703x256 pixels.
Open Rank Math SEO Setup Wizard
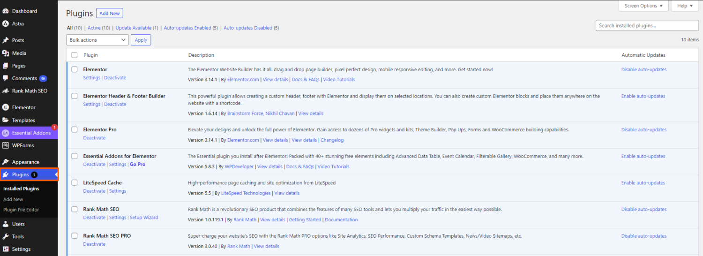(x=144, y=218)
